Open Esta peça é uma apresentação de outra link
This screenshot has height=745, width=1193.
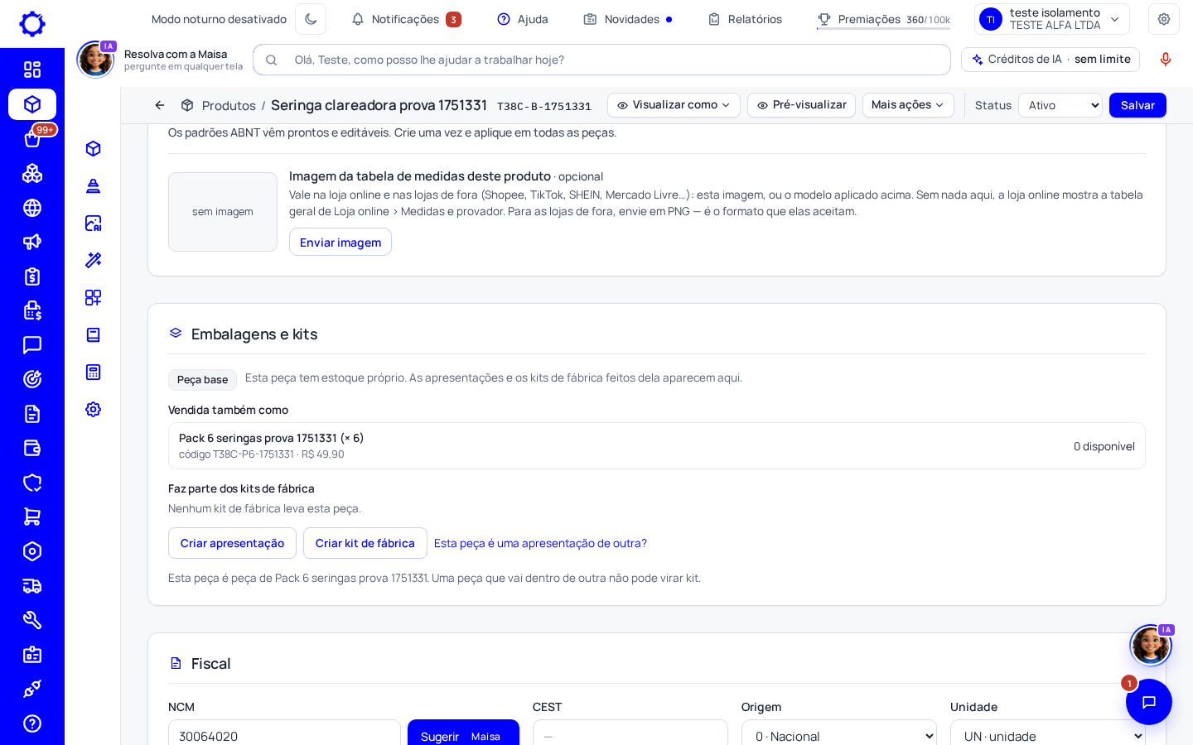click(540, 543)
